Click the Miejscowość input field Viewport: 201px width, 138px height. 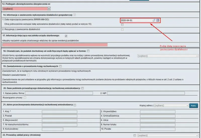(60, 120)
